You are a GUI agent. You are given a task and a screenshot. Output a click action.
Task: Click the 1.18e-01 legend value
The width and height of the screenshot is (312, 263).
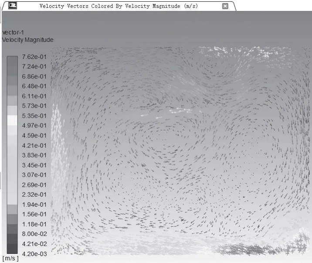click(x=34, y=224)
